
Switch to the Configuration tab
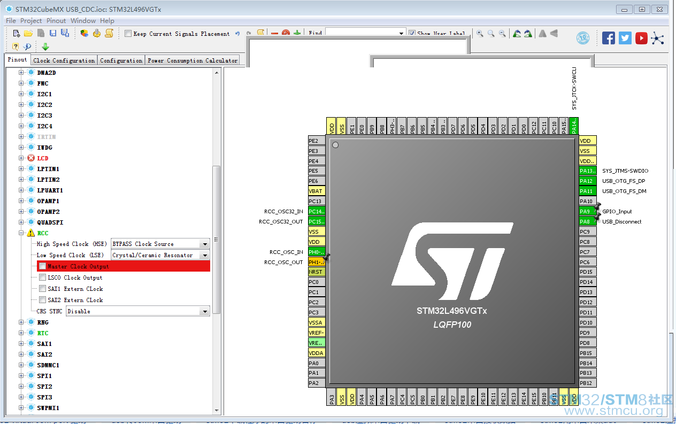[121, 60]
